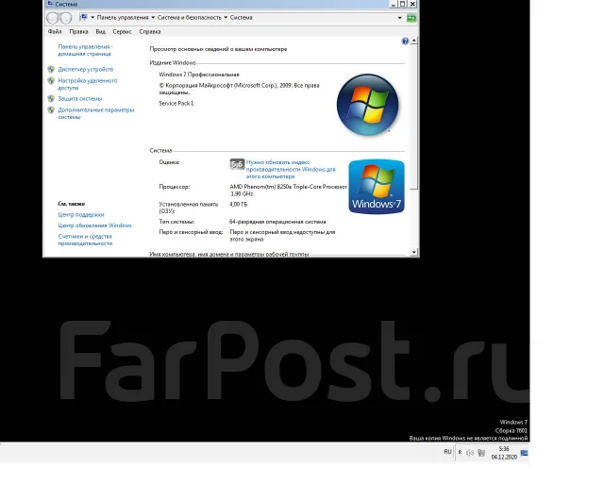Open Дополнительные параметры системы link
The height and width of the screenshot is (483, 604).
coord(96,113)
